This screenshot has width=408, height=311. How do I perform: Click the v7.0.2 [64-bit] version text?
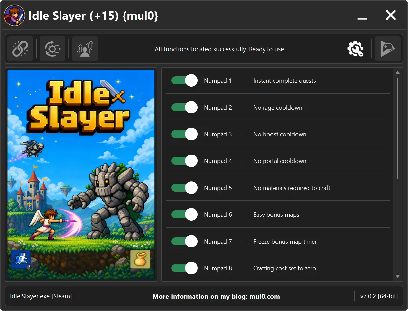click(379, 296)
